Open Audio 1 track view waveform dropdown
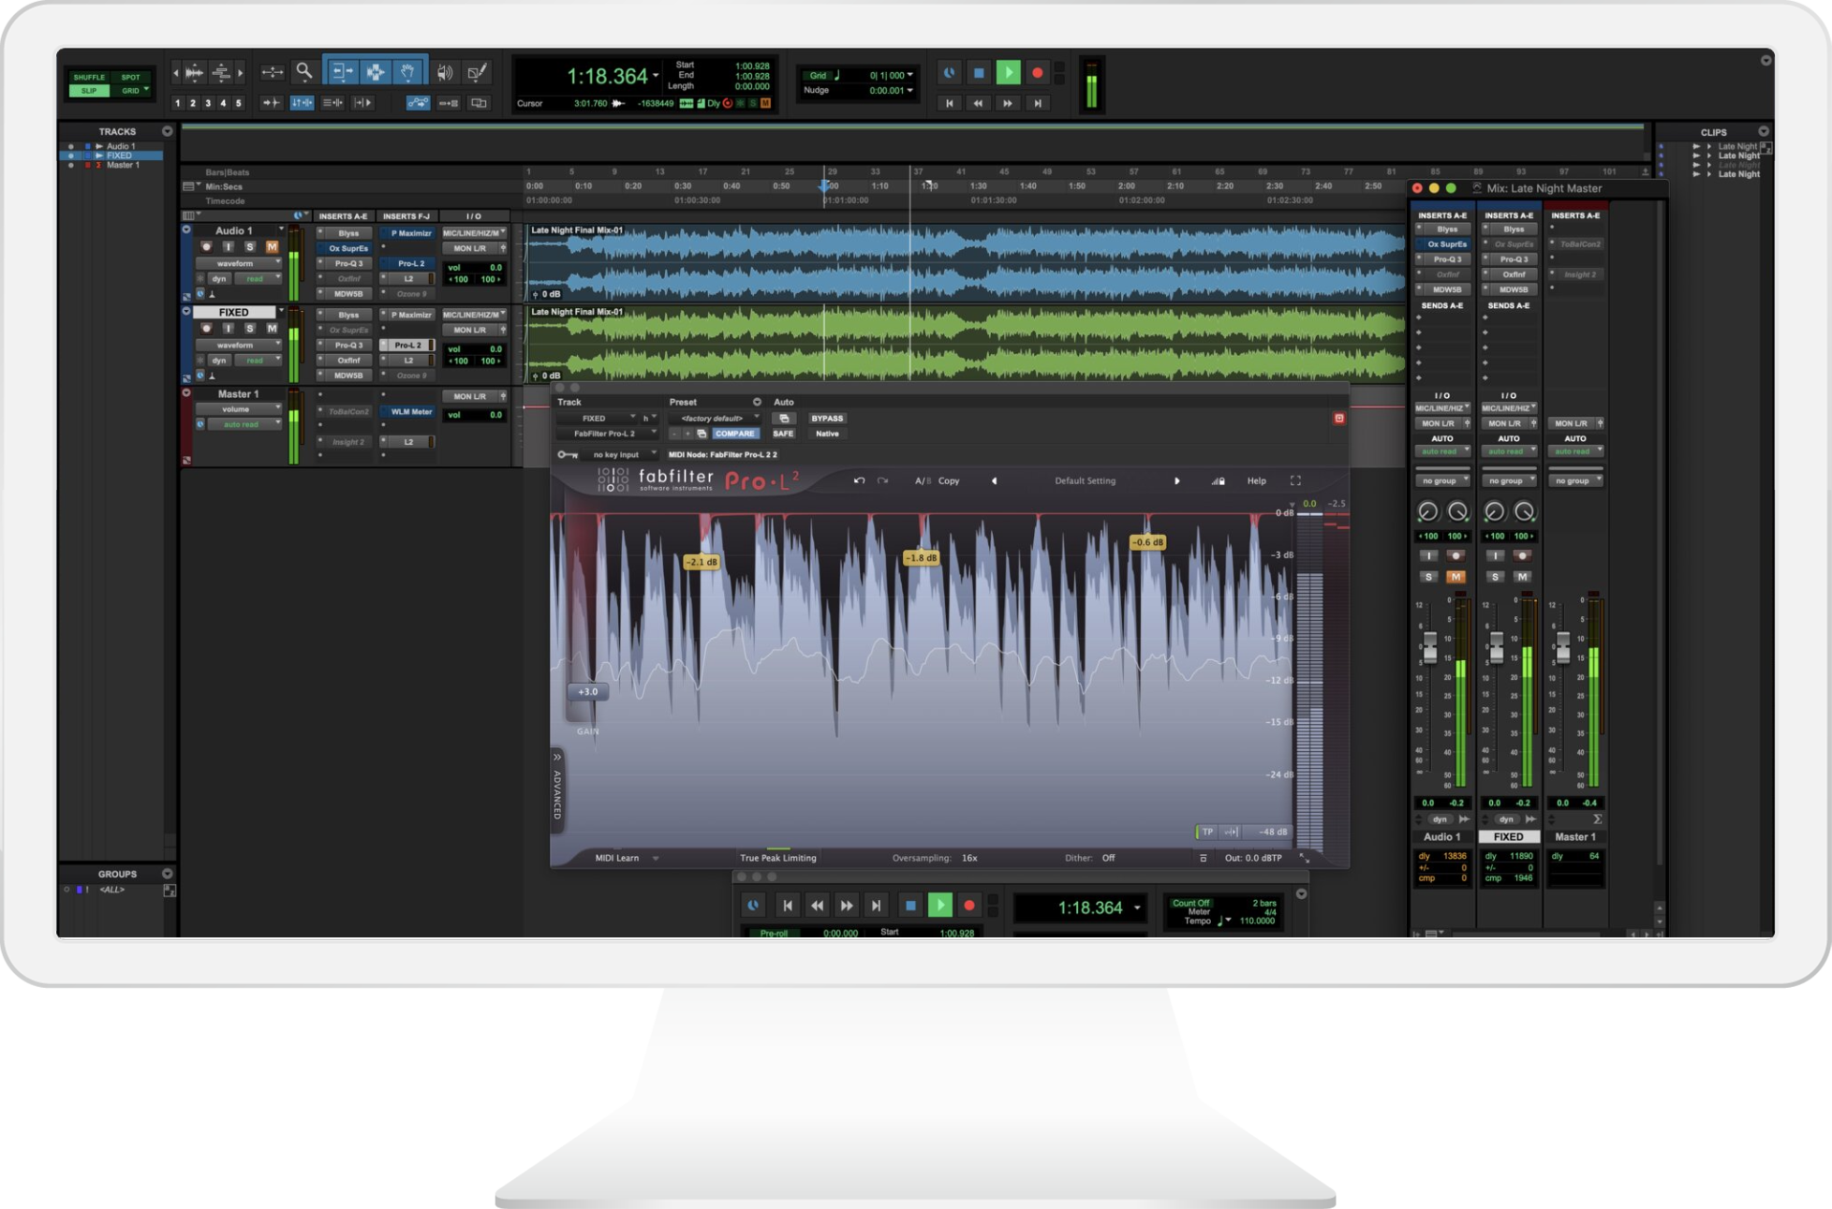Screen dimensions: 1832x1209 click(x=239, y=263)
